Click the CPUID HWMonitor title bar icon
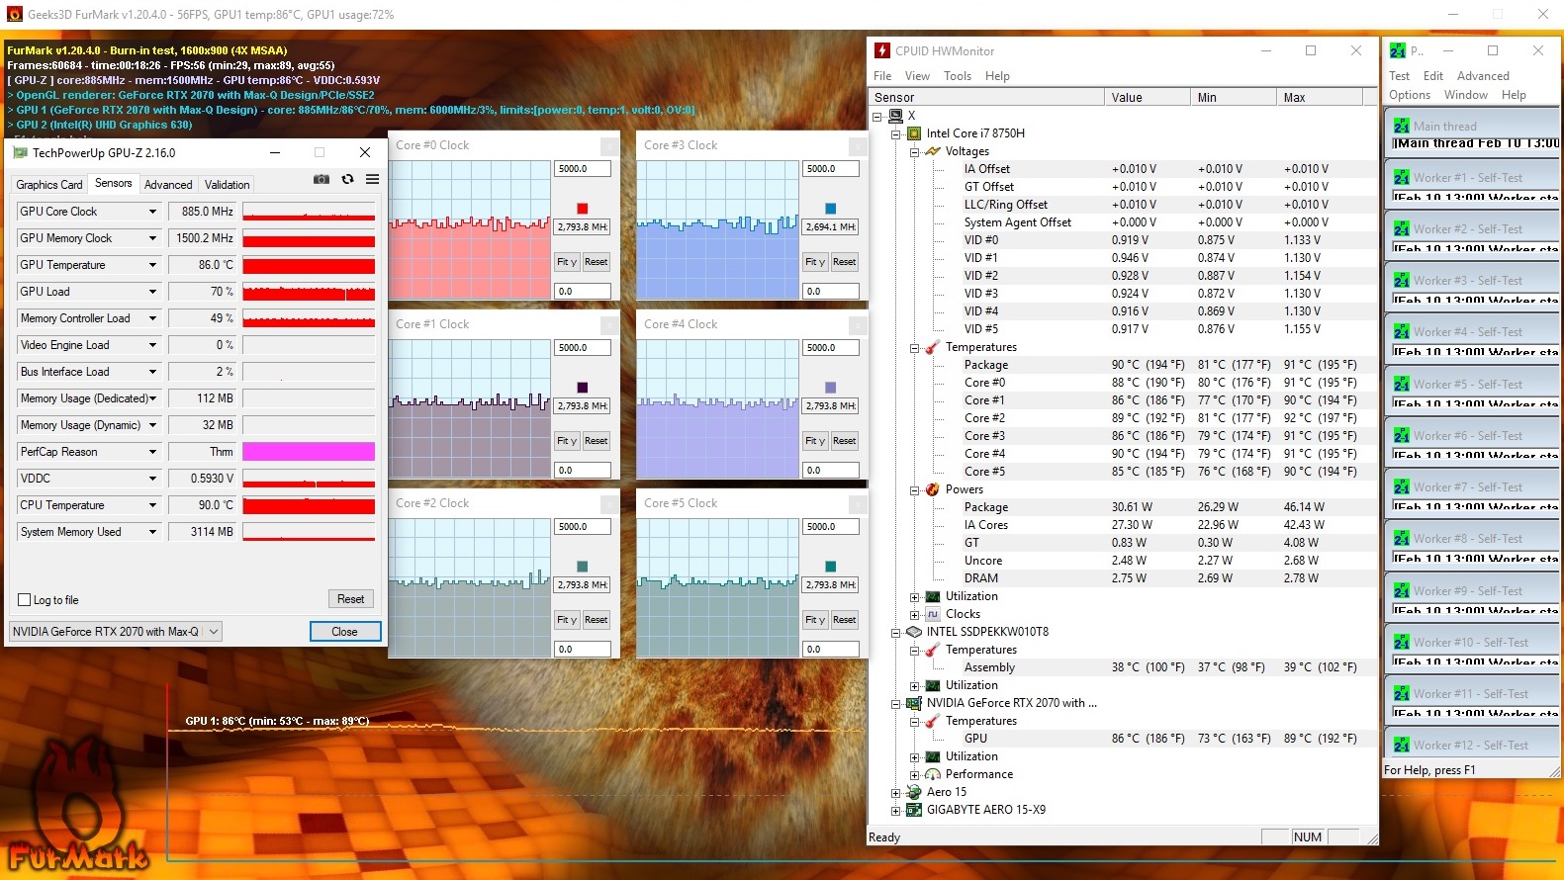The image size is (1564, 880). coord(882,50)
